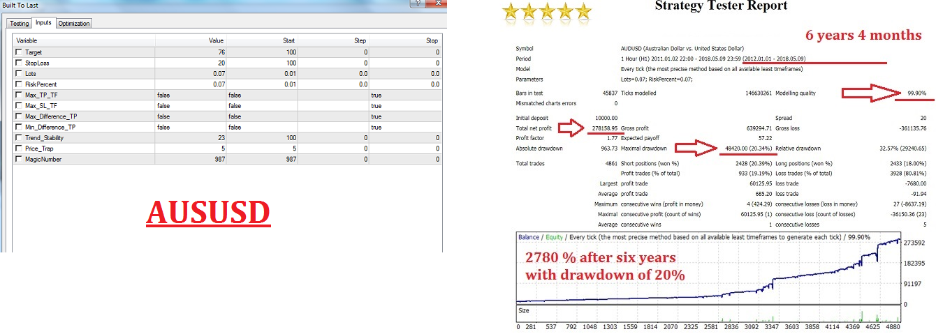
Task: Open the Max_SL_TF value false dropdown
Action: (x=191, y=106)
